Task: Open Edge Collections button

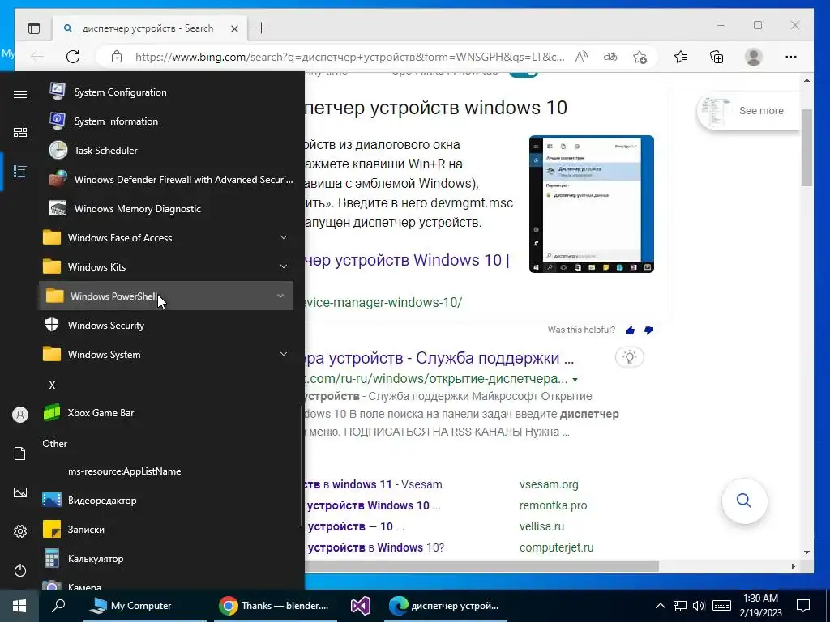Action: coord(717,57)
